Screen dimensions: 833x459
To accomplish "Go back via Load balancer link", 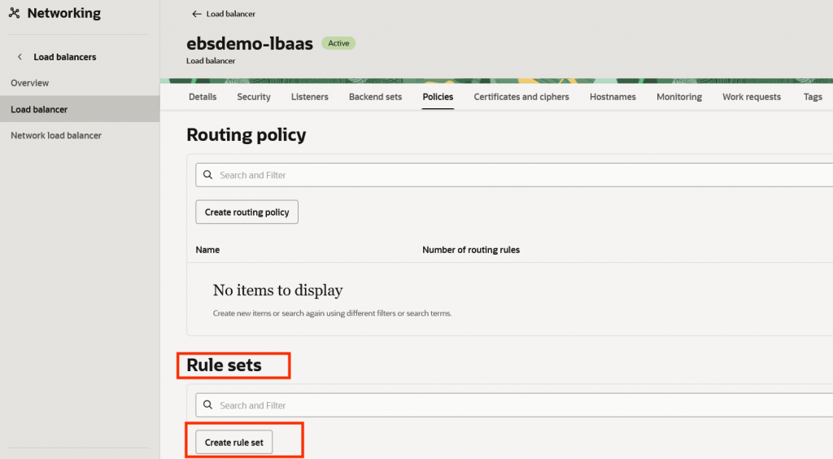I will tap(230, 14).
